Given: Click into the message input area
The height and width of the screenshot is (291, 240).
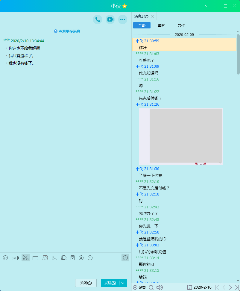Looking at the screenshot, I should [x=66, y=269].
